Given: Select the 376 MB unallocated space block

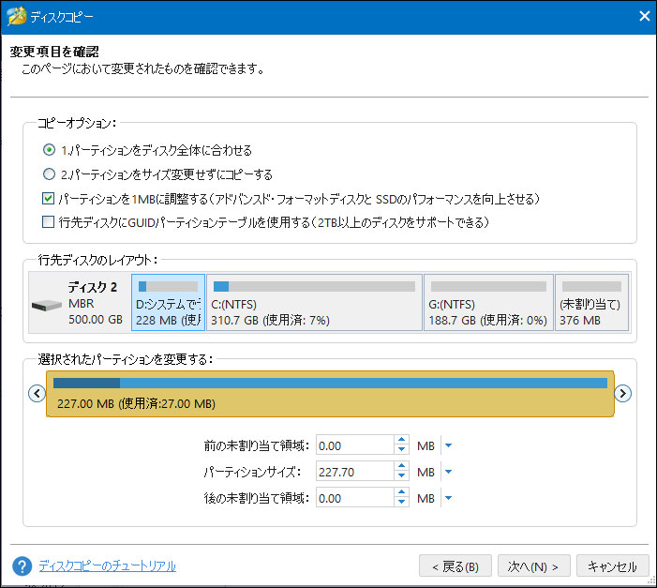Looking at the screenshot, I should point(590,303).
